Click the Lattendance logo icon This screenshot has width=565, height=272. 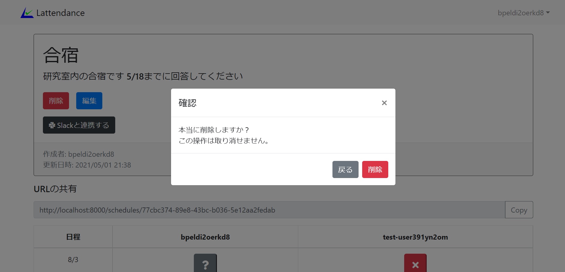pos(27,13)
